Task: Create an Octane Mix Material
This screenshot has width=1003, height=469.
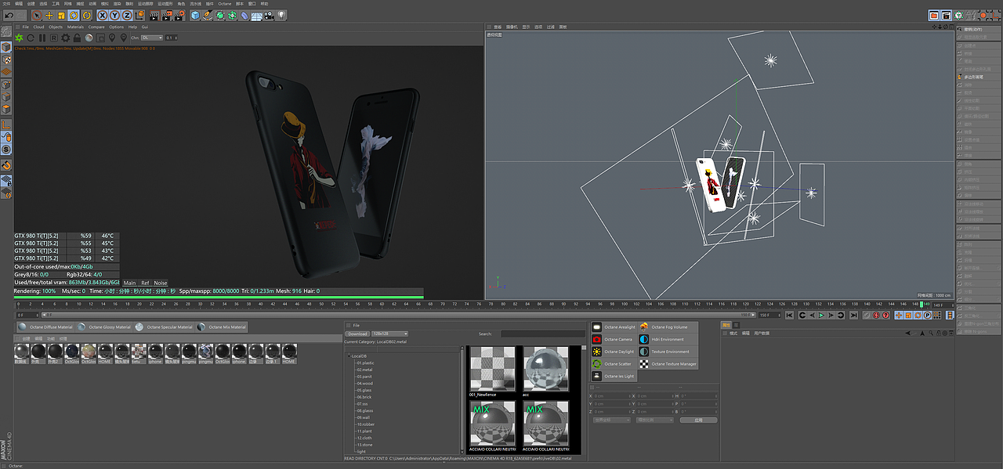Action: click(223, 326)
